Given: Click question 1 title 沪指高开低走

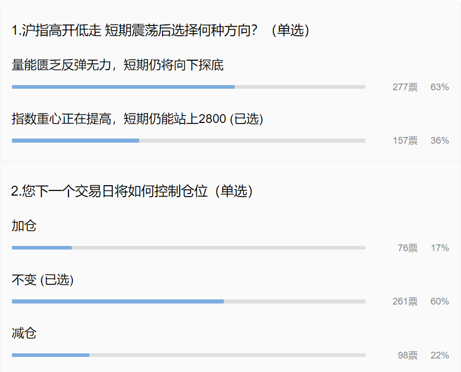Looking at the screenshot, I should 160,31.
